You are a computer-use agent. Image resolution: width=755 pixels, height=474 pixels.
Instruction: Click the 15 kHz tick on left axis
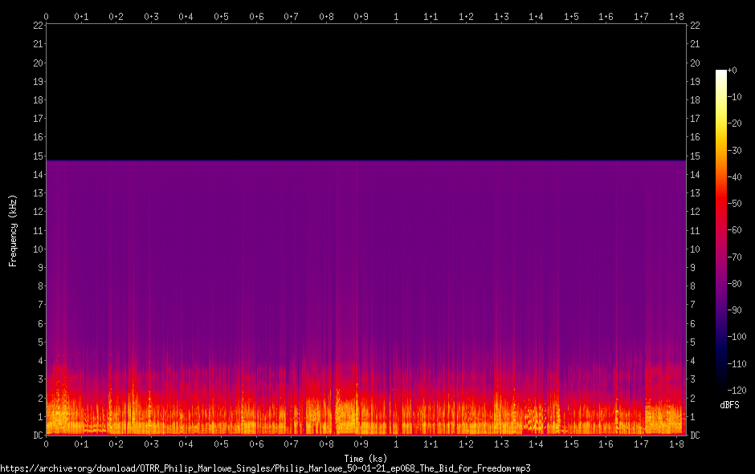click(37, 156)
